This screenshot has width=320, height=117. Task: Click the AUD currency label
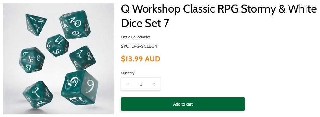point(153,59)
